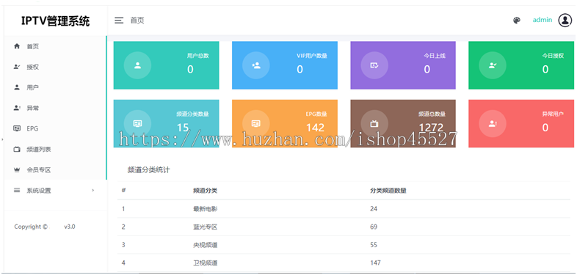The width and height of the screenshot is (577, 275).
Task: Click the 1272 channel total value
Action: 431,127
